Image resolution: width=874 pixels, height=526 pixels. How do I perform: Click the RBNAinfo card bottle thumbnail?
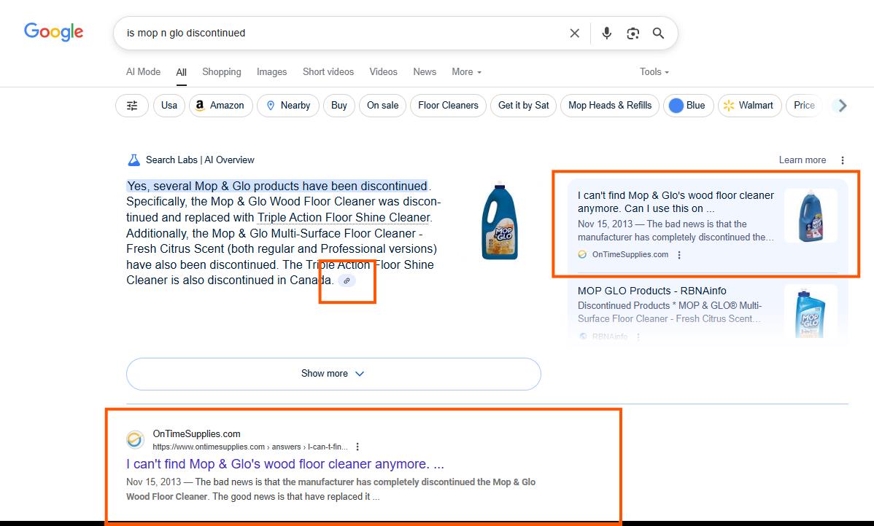(x=811, y=313)
